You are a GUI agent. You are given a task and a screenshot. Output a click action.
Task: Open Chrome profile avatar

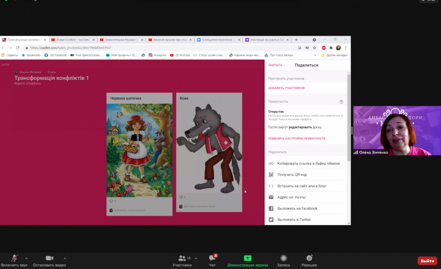pyautogui.click(x=338, y=48)
